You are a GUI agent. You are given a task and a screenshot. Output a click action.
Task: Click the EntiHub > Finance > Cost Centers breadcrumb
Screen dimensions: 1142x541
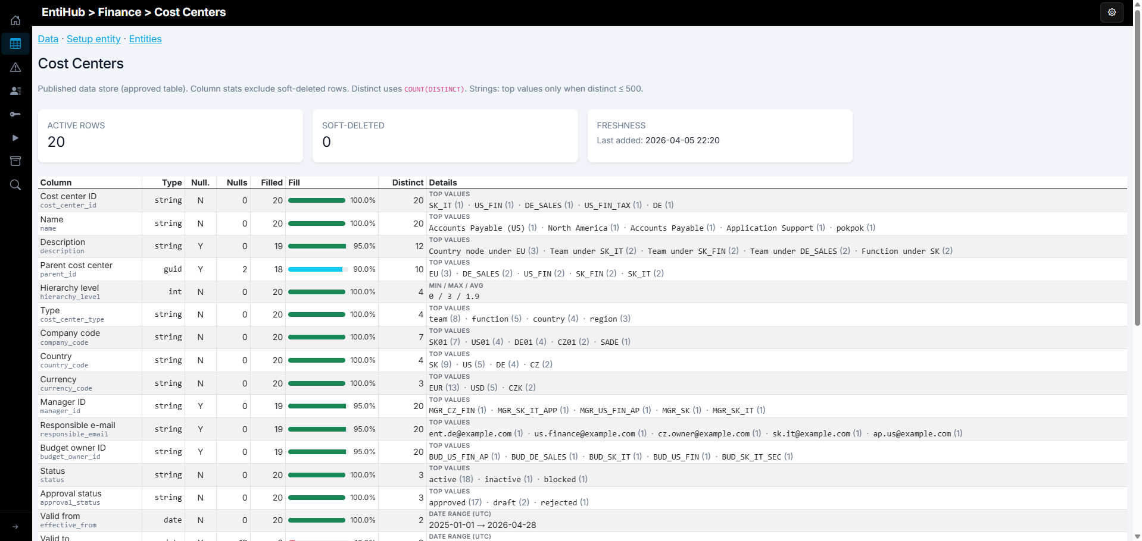pos(134,12)
